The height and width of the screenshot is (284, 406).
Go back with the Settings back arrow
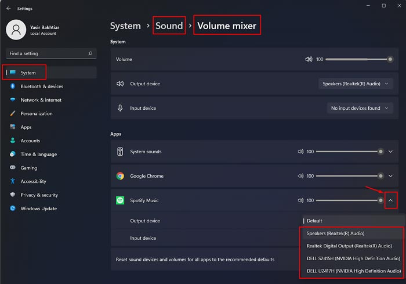[x=9, y=8]
